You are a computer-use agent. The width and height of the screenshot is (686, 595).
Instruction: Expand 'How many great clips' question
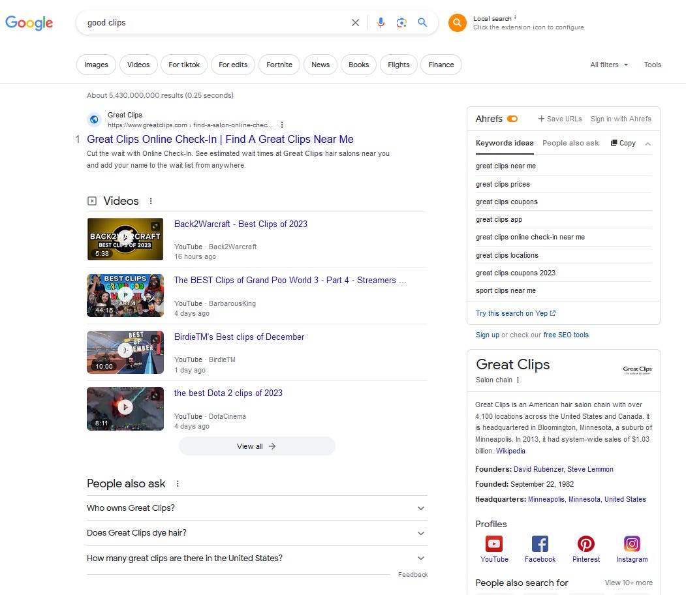click(257, 558)
